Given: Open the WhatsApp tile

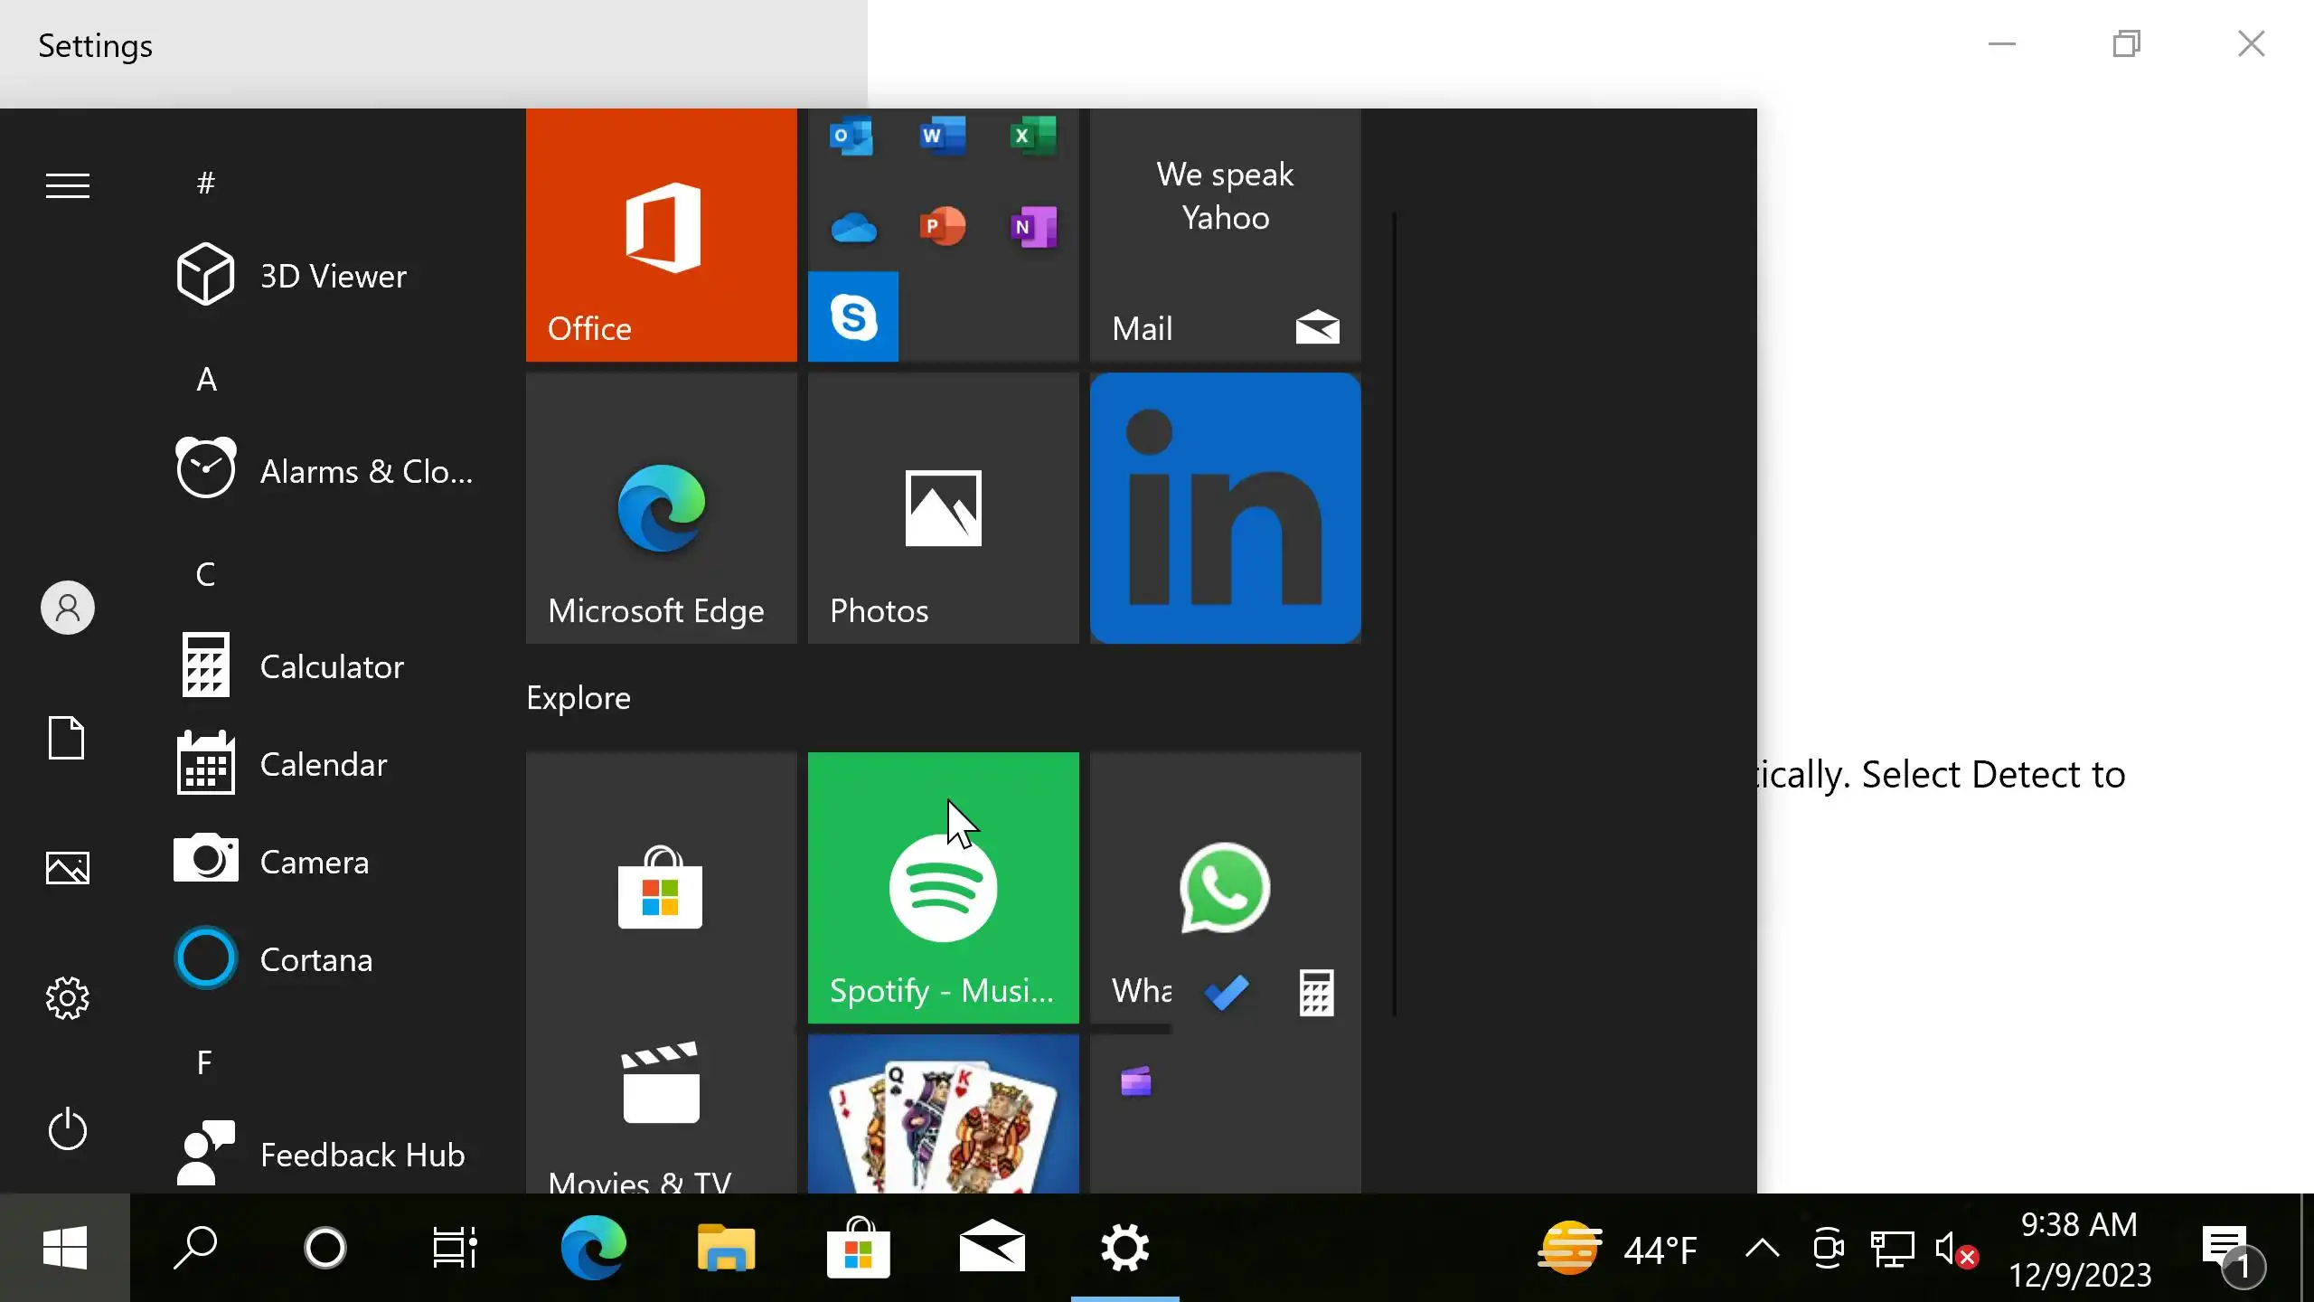Looking at the screenshot, I should click(1224, 887).
